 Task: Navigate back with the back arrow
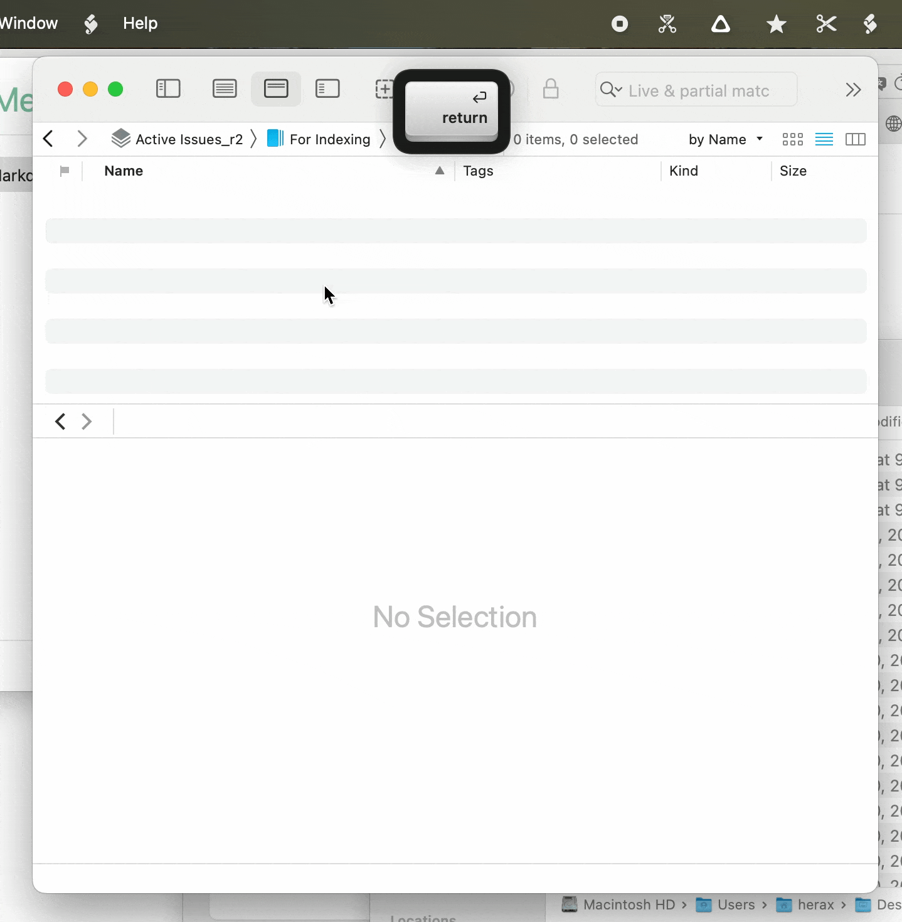coord(48,139)
